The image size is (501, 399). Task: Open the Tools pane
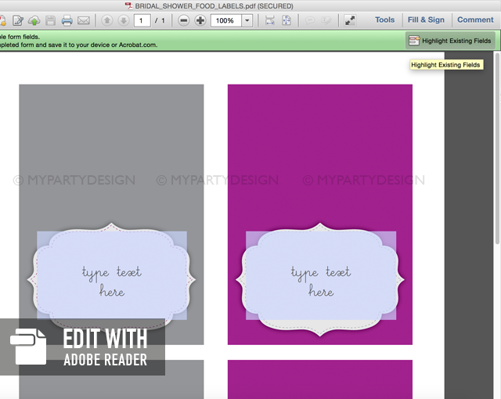click(384, 20)
